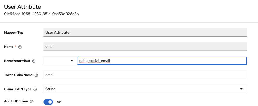Select the Name field label text

pos(9,47)
